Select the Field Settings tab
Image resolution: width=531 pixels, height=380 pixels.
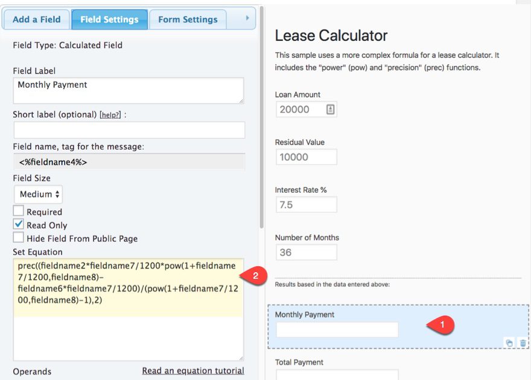click(x=109, y=19)
